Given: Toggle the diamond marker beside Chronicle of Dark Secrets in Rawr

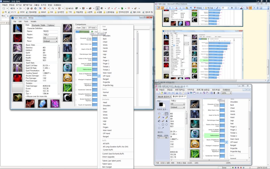Looking at the screenshot, I should [76, 39].
